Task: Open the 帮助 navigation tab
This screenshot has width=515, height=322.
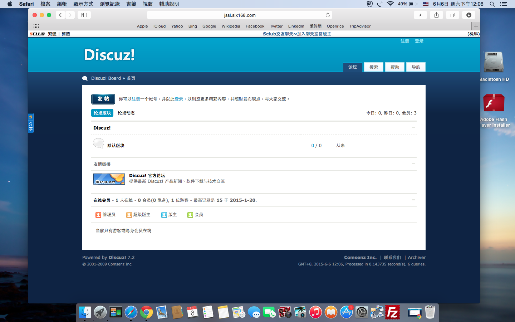Action: pos(395,67)
